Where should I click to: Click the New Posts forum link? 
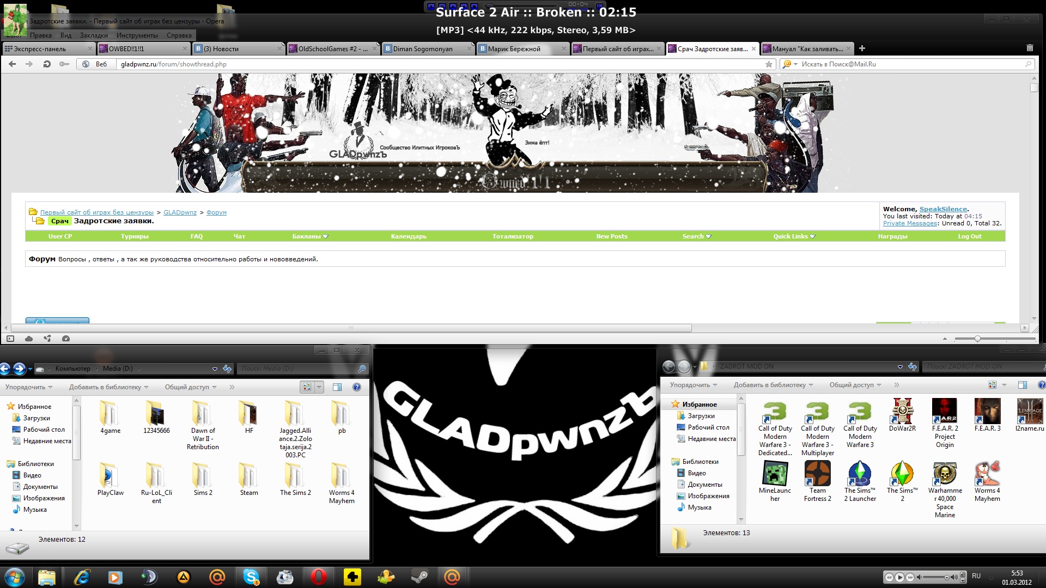pos(611,236)
